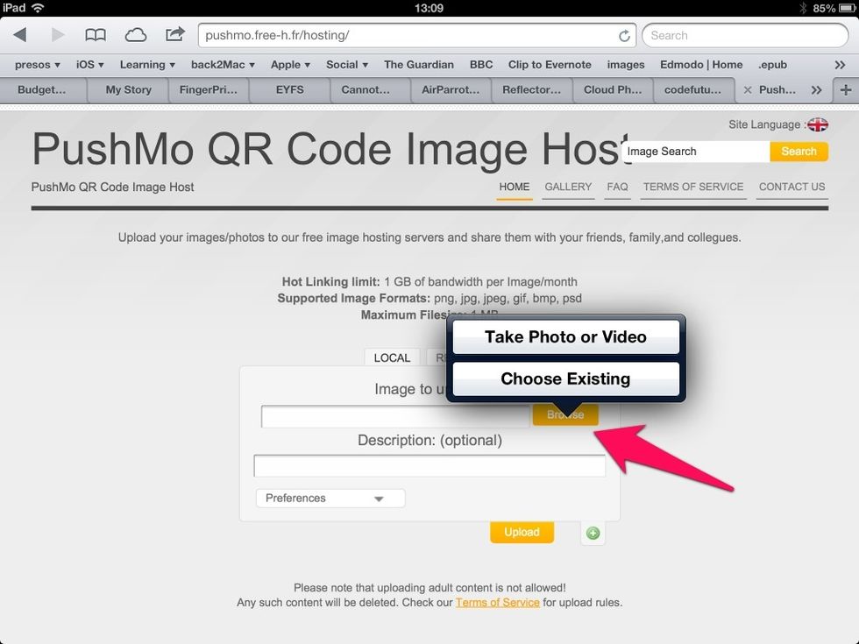Image resolution: width=859 pixels, height=644 pixels.
Task: Open iCloud tabs cloud icon
Action: 135,36
